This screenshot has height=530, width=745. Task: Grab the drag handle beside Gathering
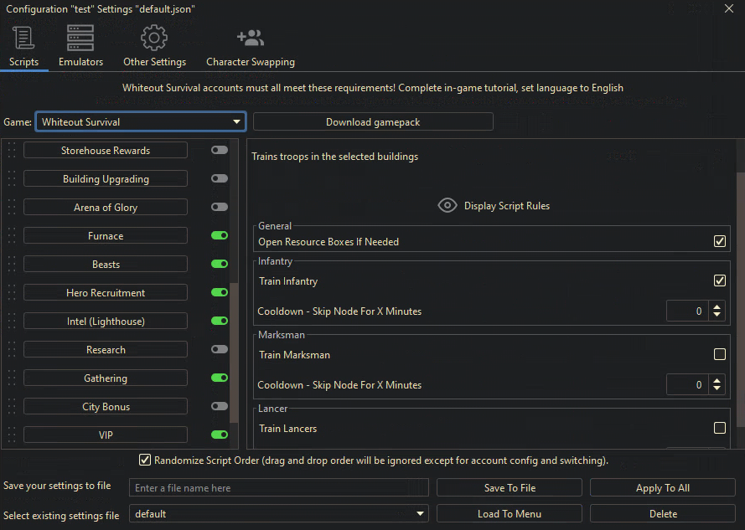(12, 378)
